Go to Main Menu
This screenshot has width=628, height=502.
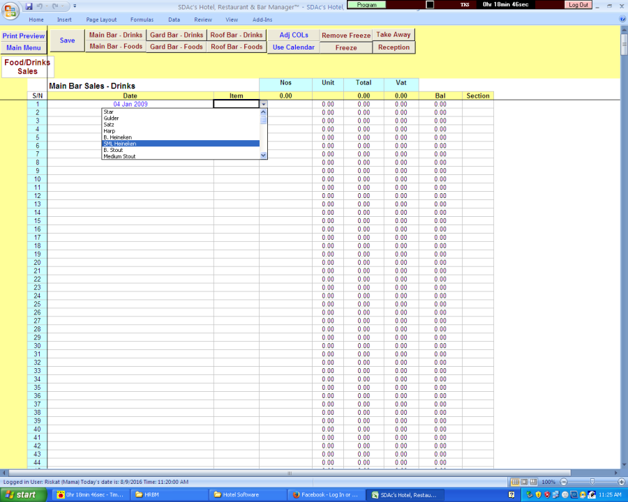(23, 47)
